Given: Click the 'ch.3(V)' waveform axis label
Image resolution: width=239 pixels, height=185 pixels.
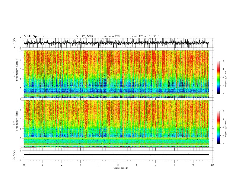Looking at the screenshot, I should pos(14,155).
